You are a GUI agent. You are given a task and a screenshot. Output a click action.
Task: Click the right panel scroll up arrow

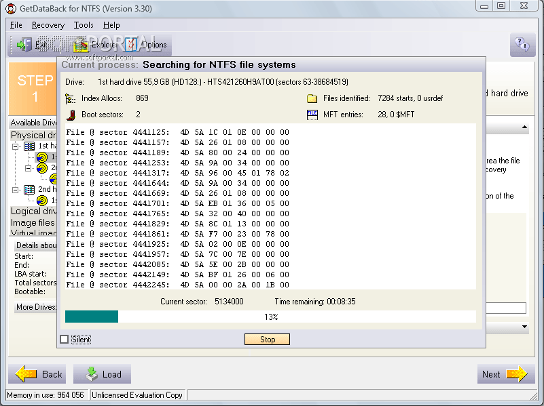coord(524,127)
